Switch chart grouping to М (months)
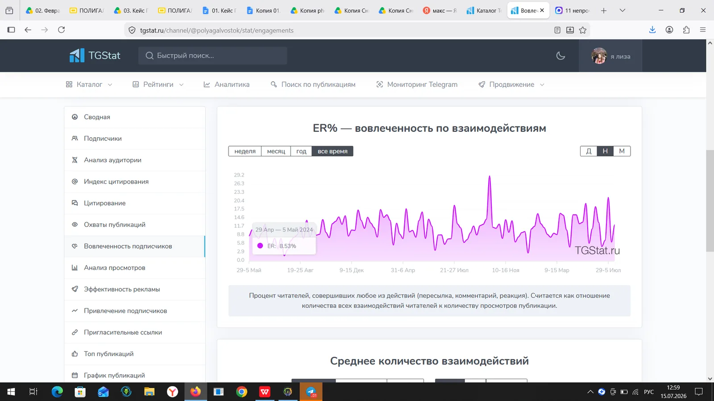 tap(622, 151)
